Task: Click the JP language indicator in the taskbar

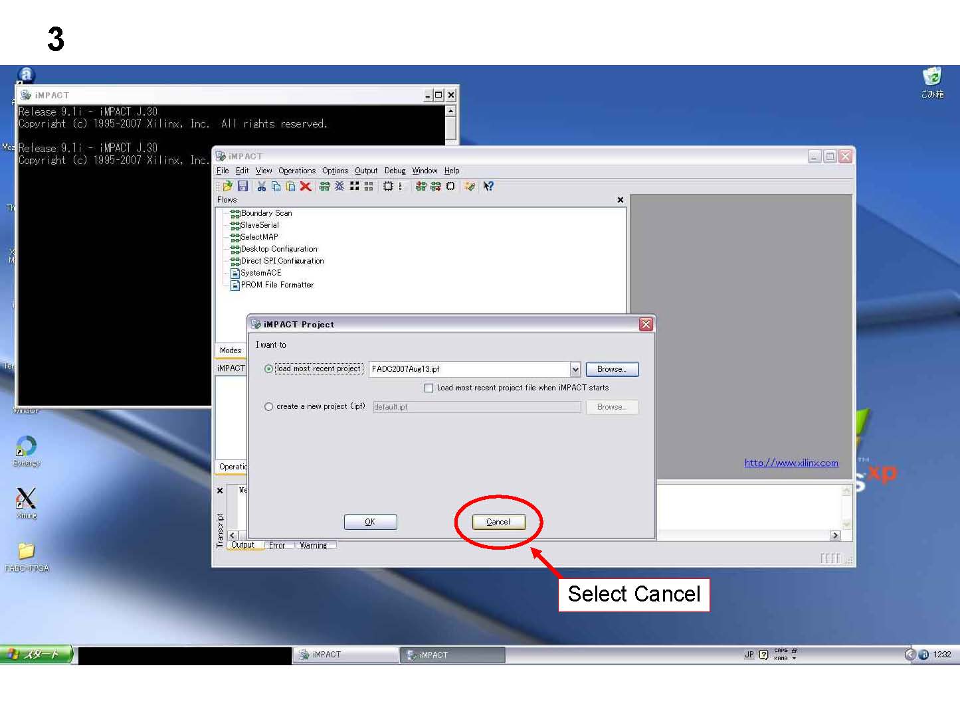Action: [x=749, y=655]
